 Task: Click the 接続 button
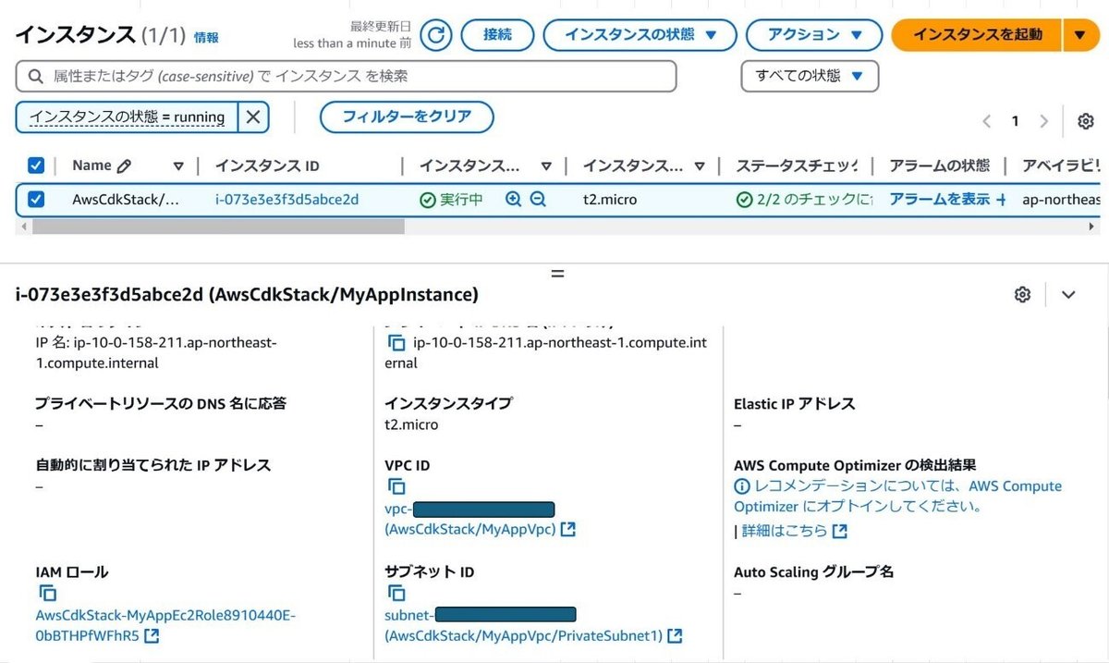click(497, 35)
